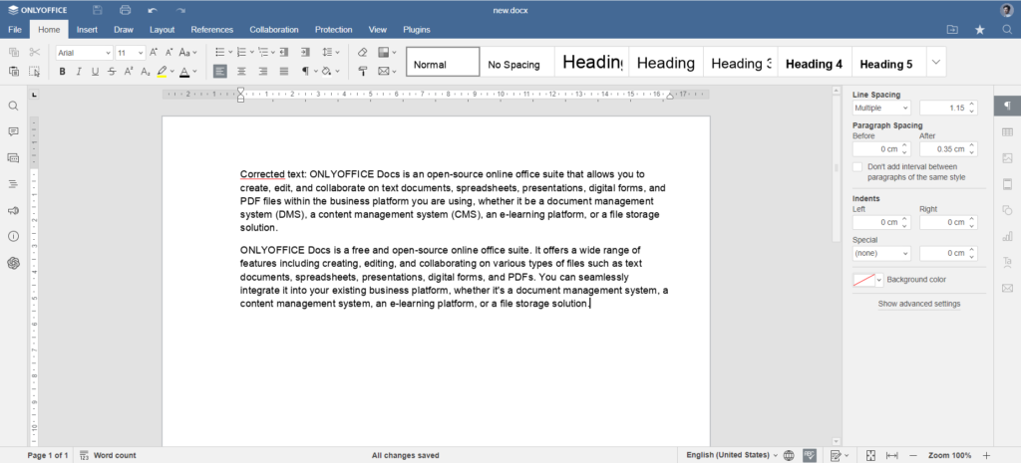Open the Special indent (none) dropdown
1021x463 pixels.
(881, 253)
